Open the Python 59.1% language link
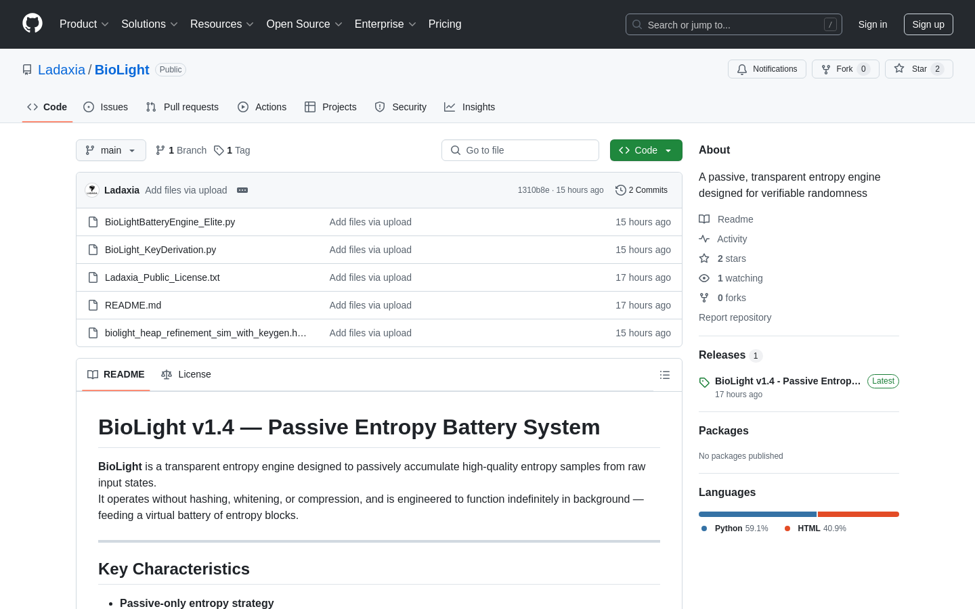The image size is (975, 609). click(x=735, y=528)
